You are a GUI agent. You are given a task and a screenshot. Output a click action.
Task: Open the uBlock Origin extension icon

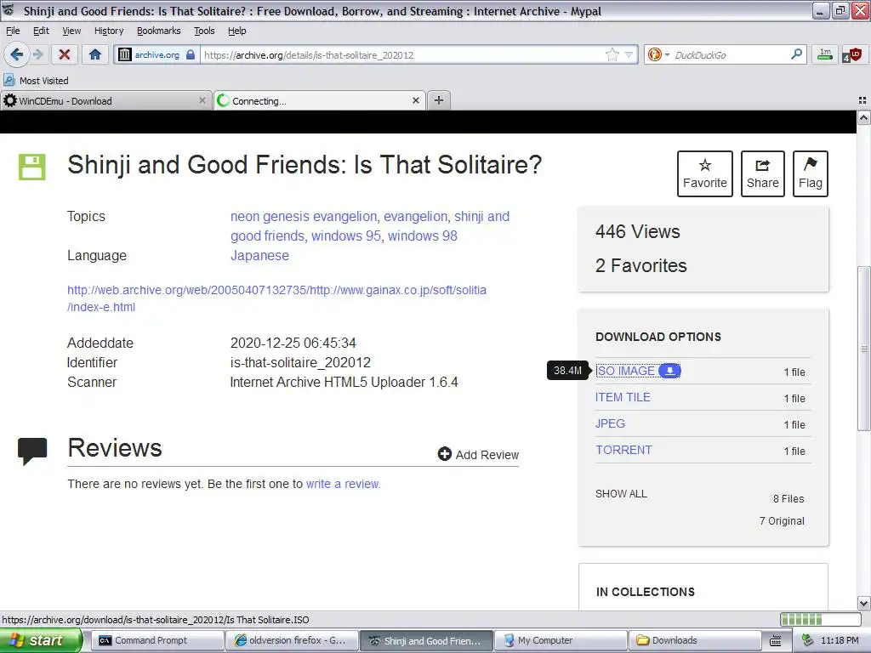pyautogui.click(x=852, y=54)
